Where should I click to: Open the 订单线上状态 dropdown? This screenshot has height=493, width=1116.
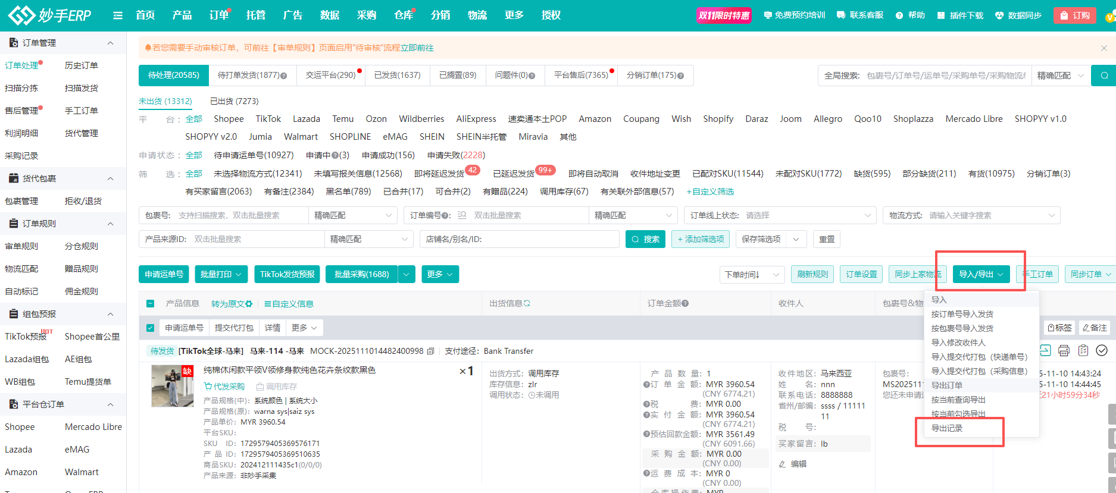tap(780, 215)
